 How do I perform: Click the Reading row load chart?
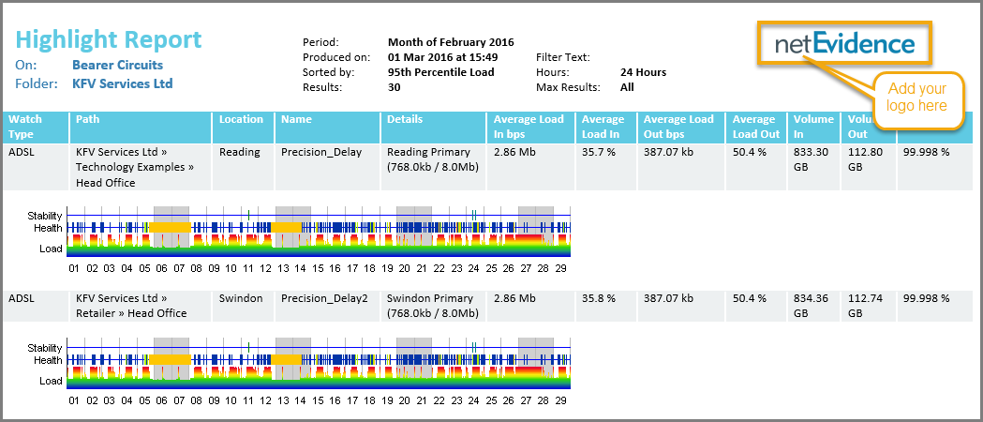coord(319,245)
